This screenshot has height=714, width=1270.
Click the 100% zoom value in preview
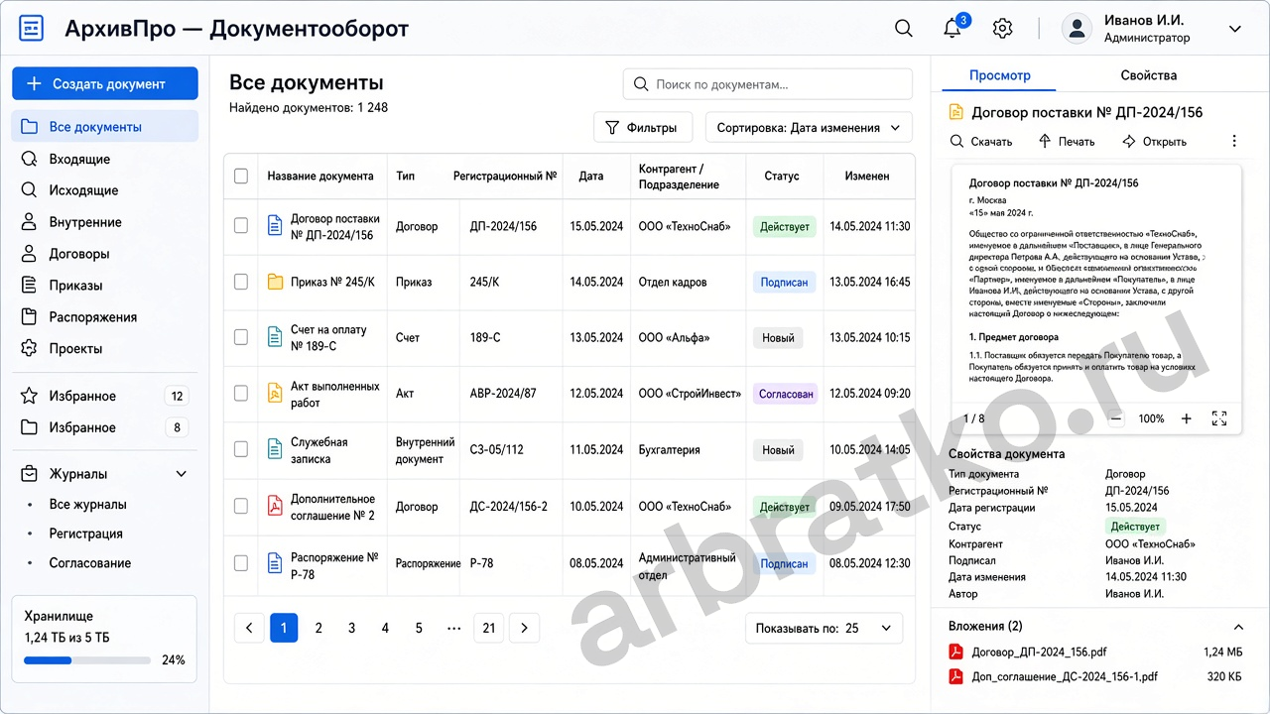coord(1151,418)
